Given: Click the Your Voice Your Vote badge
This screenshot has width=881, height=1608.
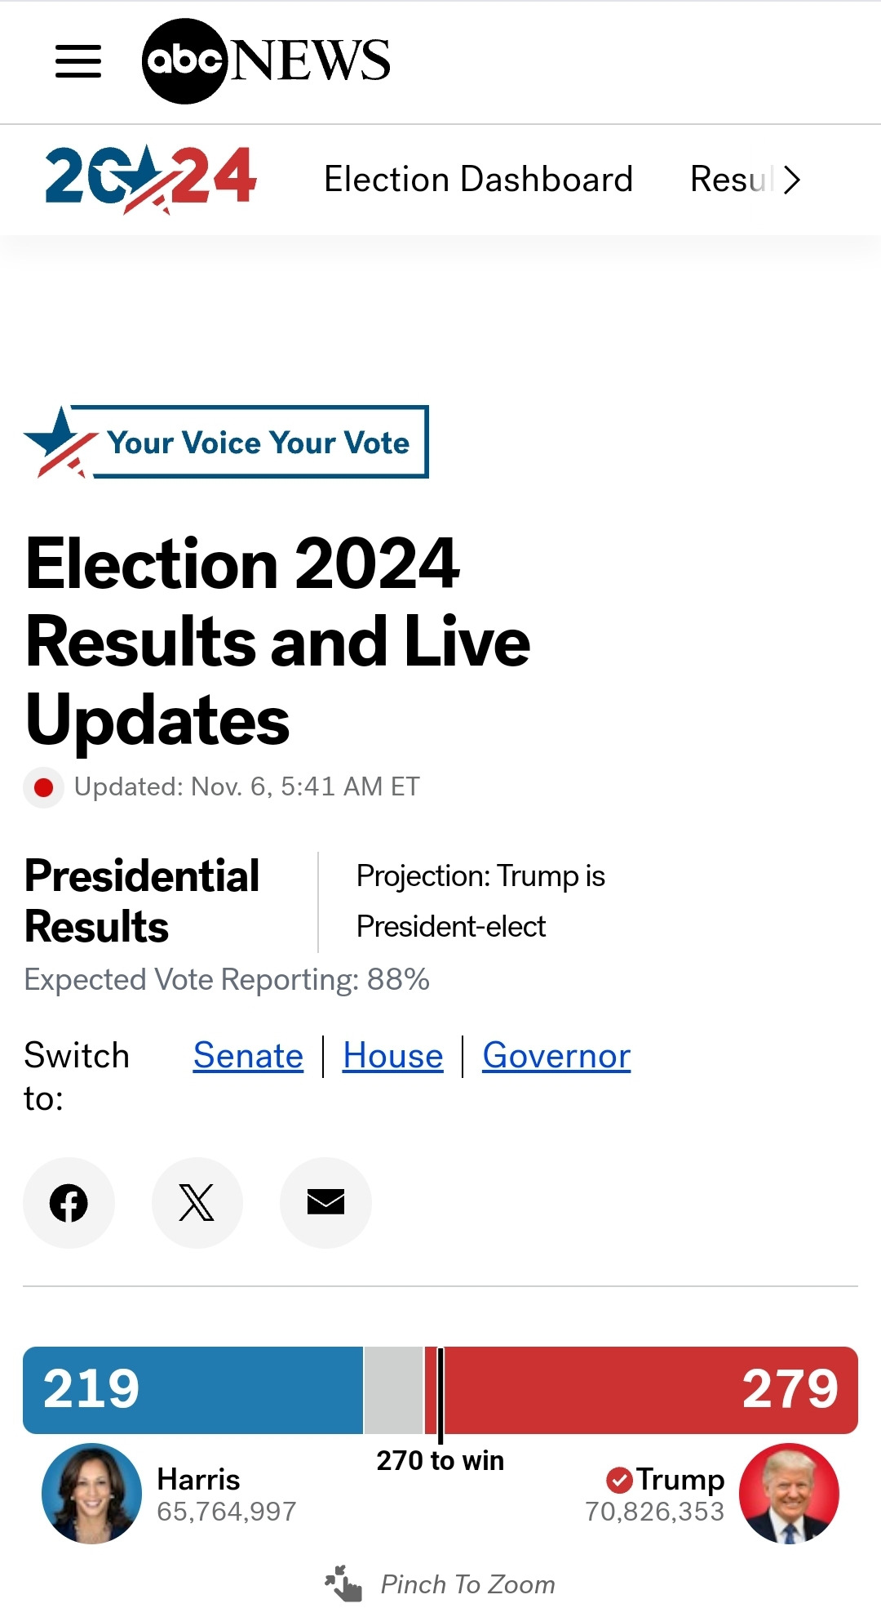Looking at the screenshot, I should (x=226, y=442).
